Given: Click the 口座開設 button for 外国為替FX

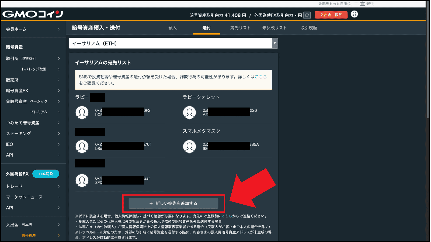Looking at the screenshot, I should [46, 174].
